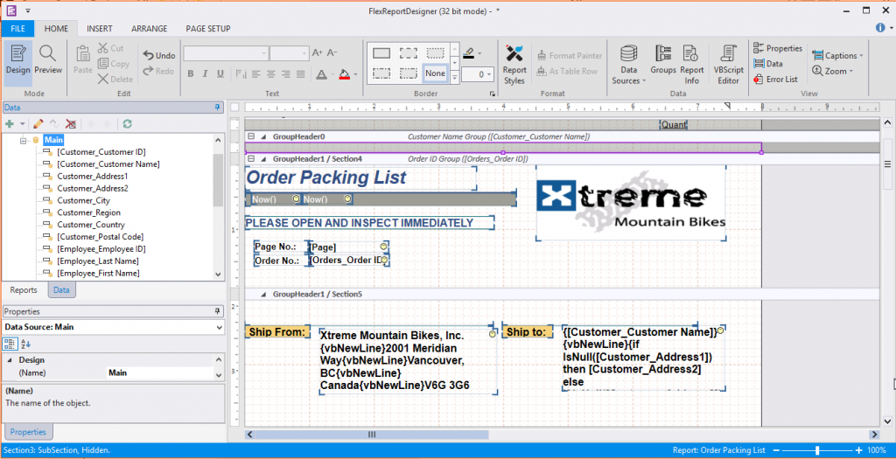
Task: Open Report Info dialog
Action: coord(691,65)
